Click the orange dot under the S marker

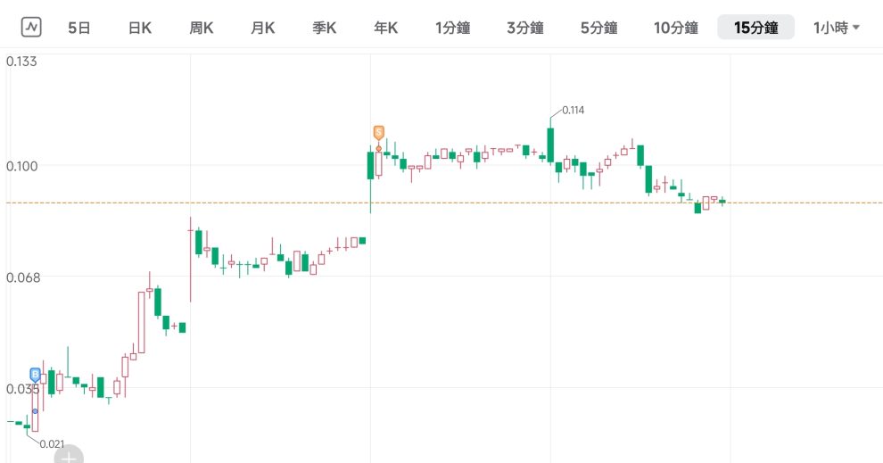pos(378,148)
